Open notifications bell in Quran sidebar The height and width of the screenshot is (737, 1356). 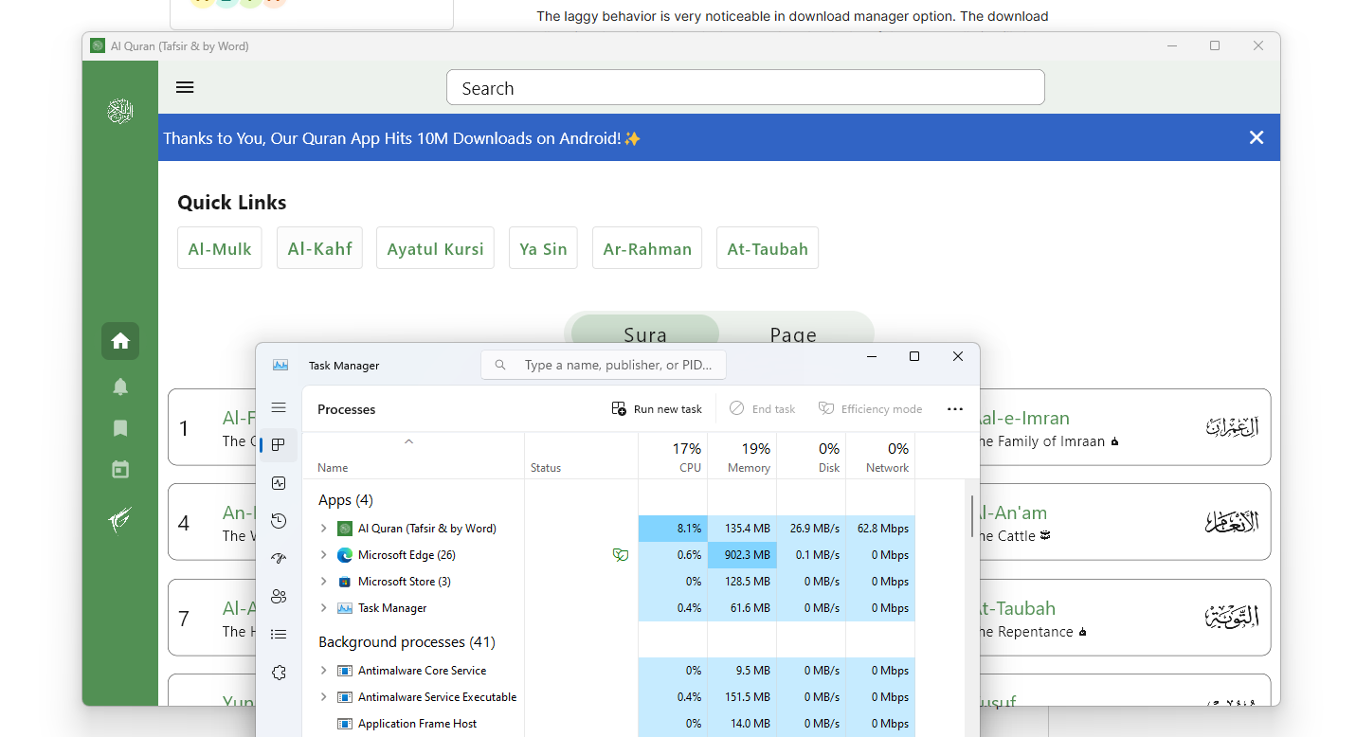pyautogui.click(x=120, y=386)
